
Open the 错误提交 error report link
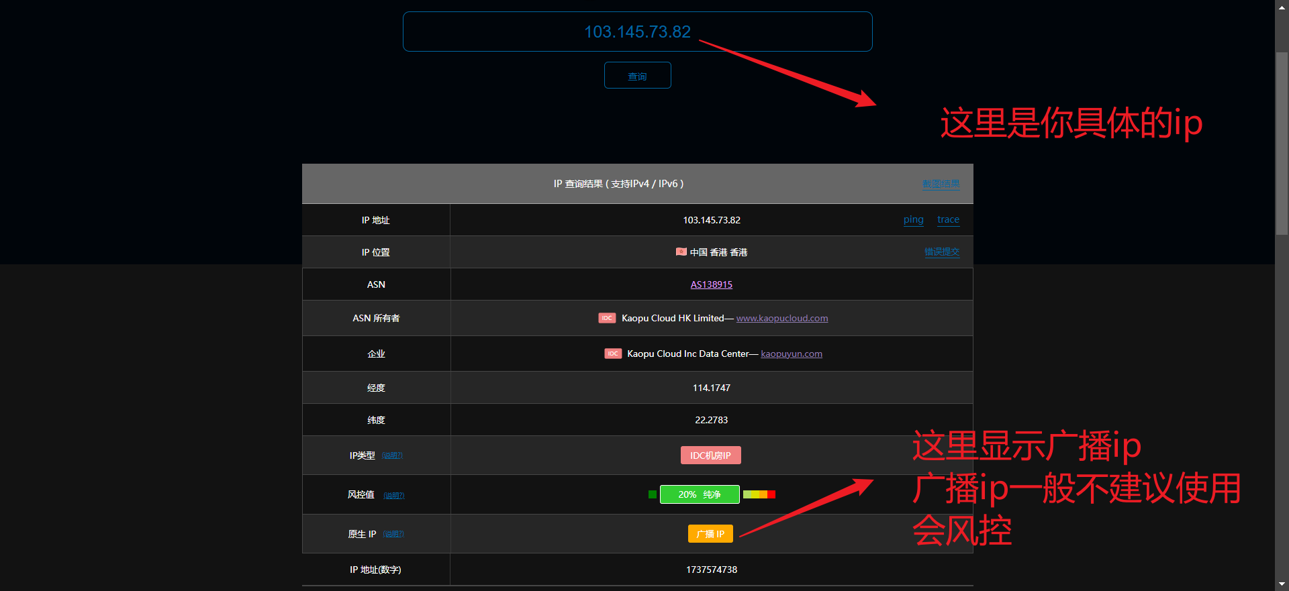[x=942, y=252]
